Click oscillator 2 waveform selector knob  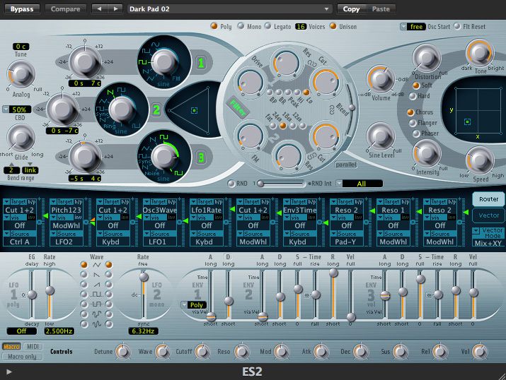(121, 109)
